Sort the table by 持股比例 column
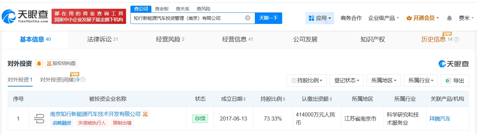 284,99
